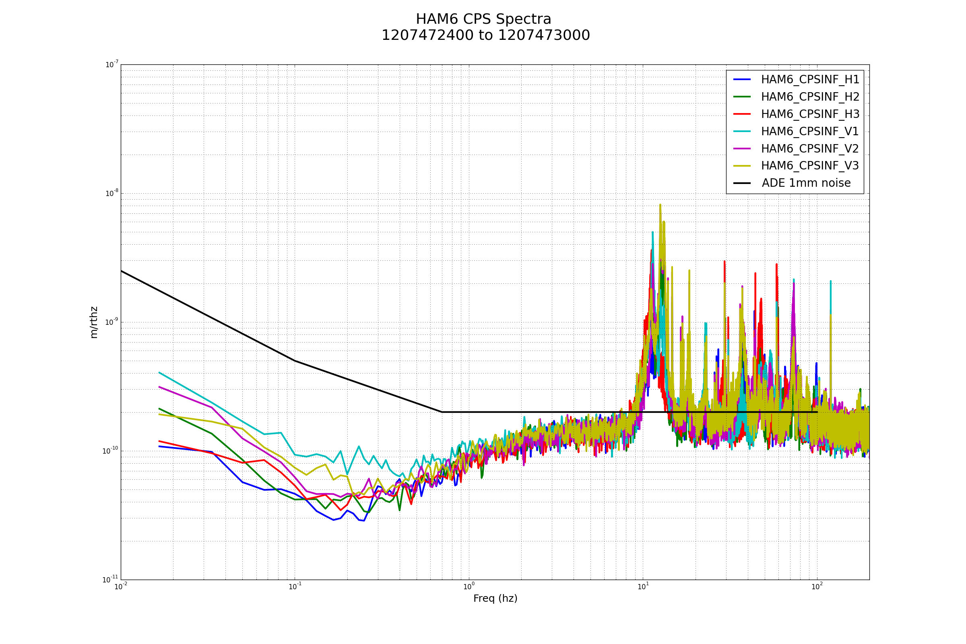Screen dimensions: 966x644
Task: Click the HAM6_CPSINF_H3 legend label
Action: point(810,114)
